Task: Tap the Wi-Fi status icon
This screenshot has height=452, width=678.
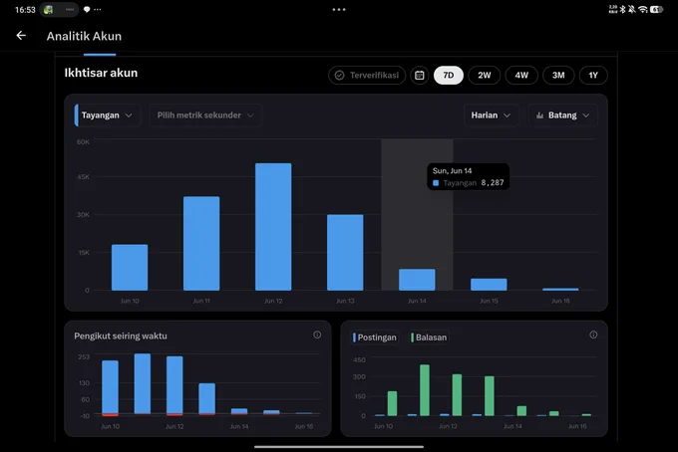Action: (x=643, y=9)
